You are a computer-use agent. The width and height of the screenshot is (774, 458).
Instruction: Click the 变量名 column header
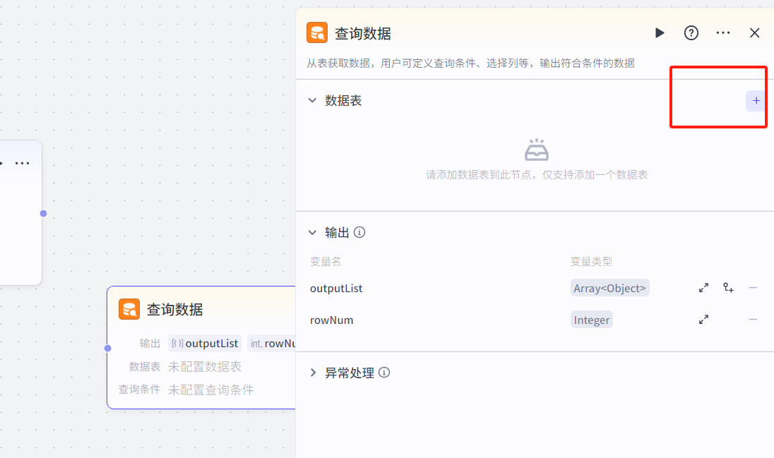click(x=326, y=262)
